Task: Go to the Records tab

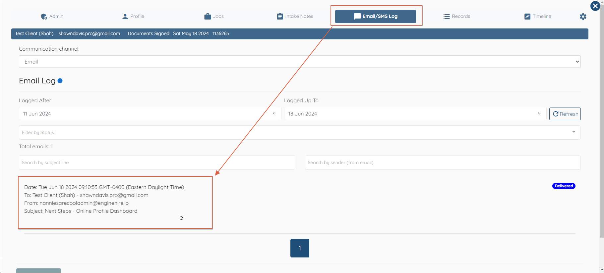Action: tap(457, 16)
